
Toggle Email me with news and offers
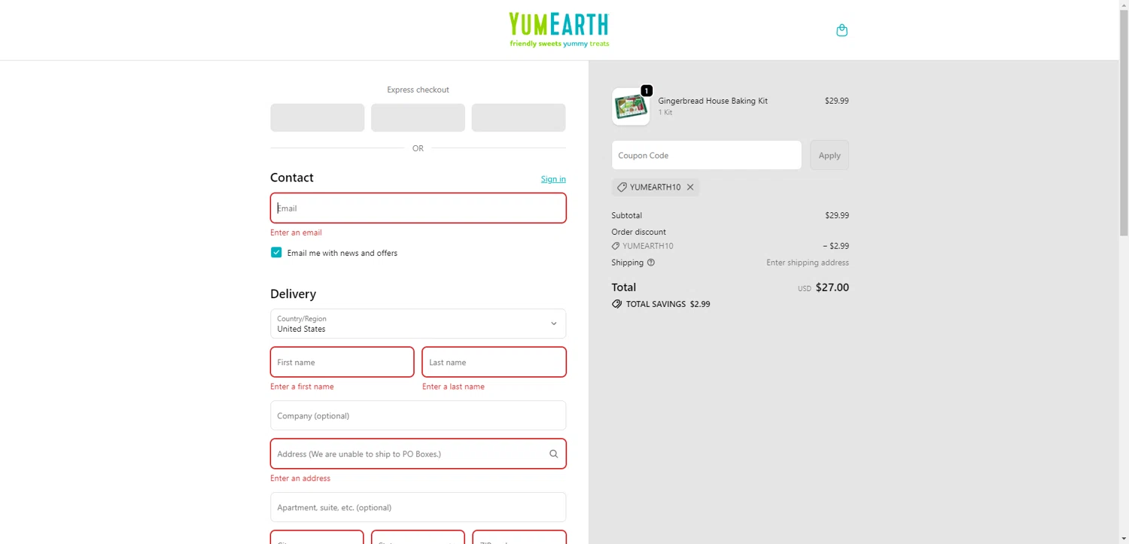pos(276,253)
